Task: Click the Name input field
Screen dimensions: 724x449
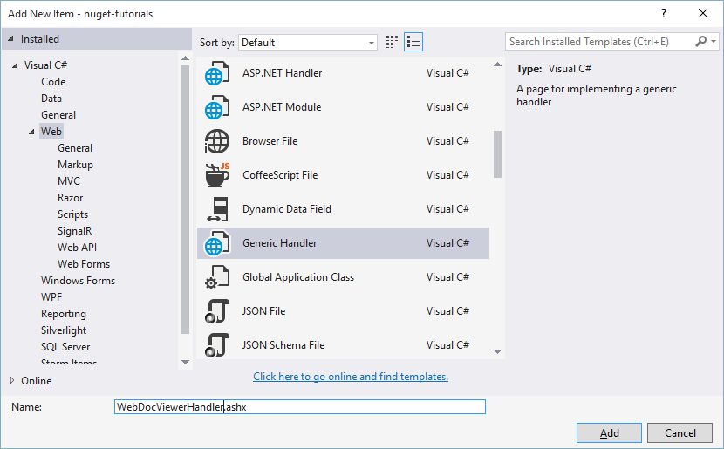Action: [300, 406]
